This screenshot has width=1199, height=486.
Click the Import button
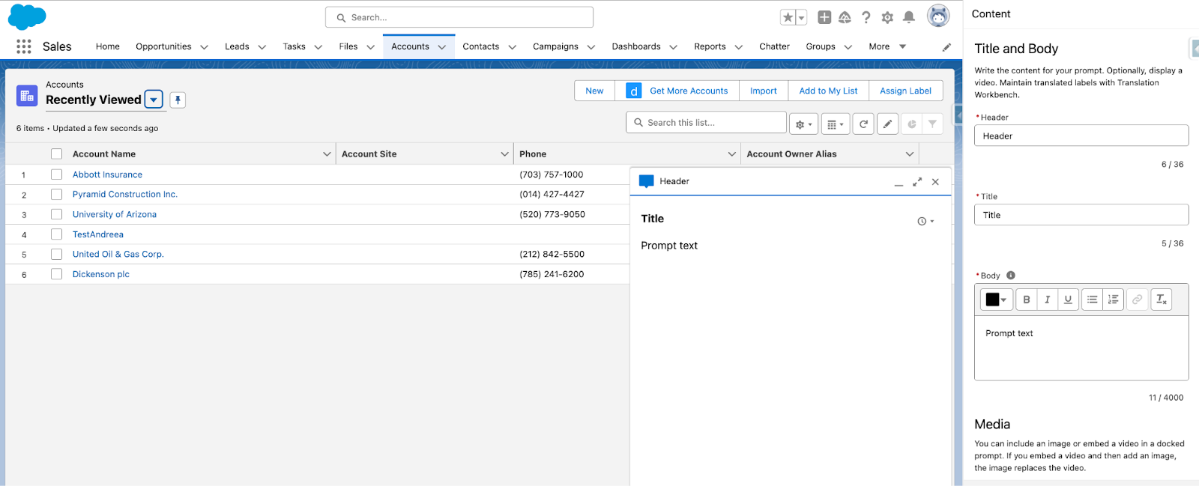pyautogui.click(x=763, y=91)
